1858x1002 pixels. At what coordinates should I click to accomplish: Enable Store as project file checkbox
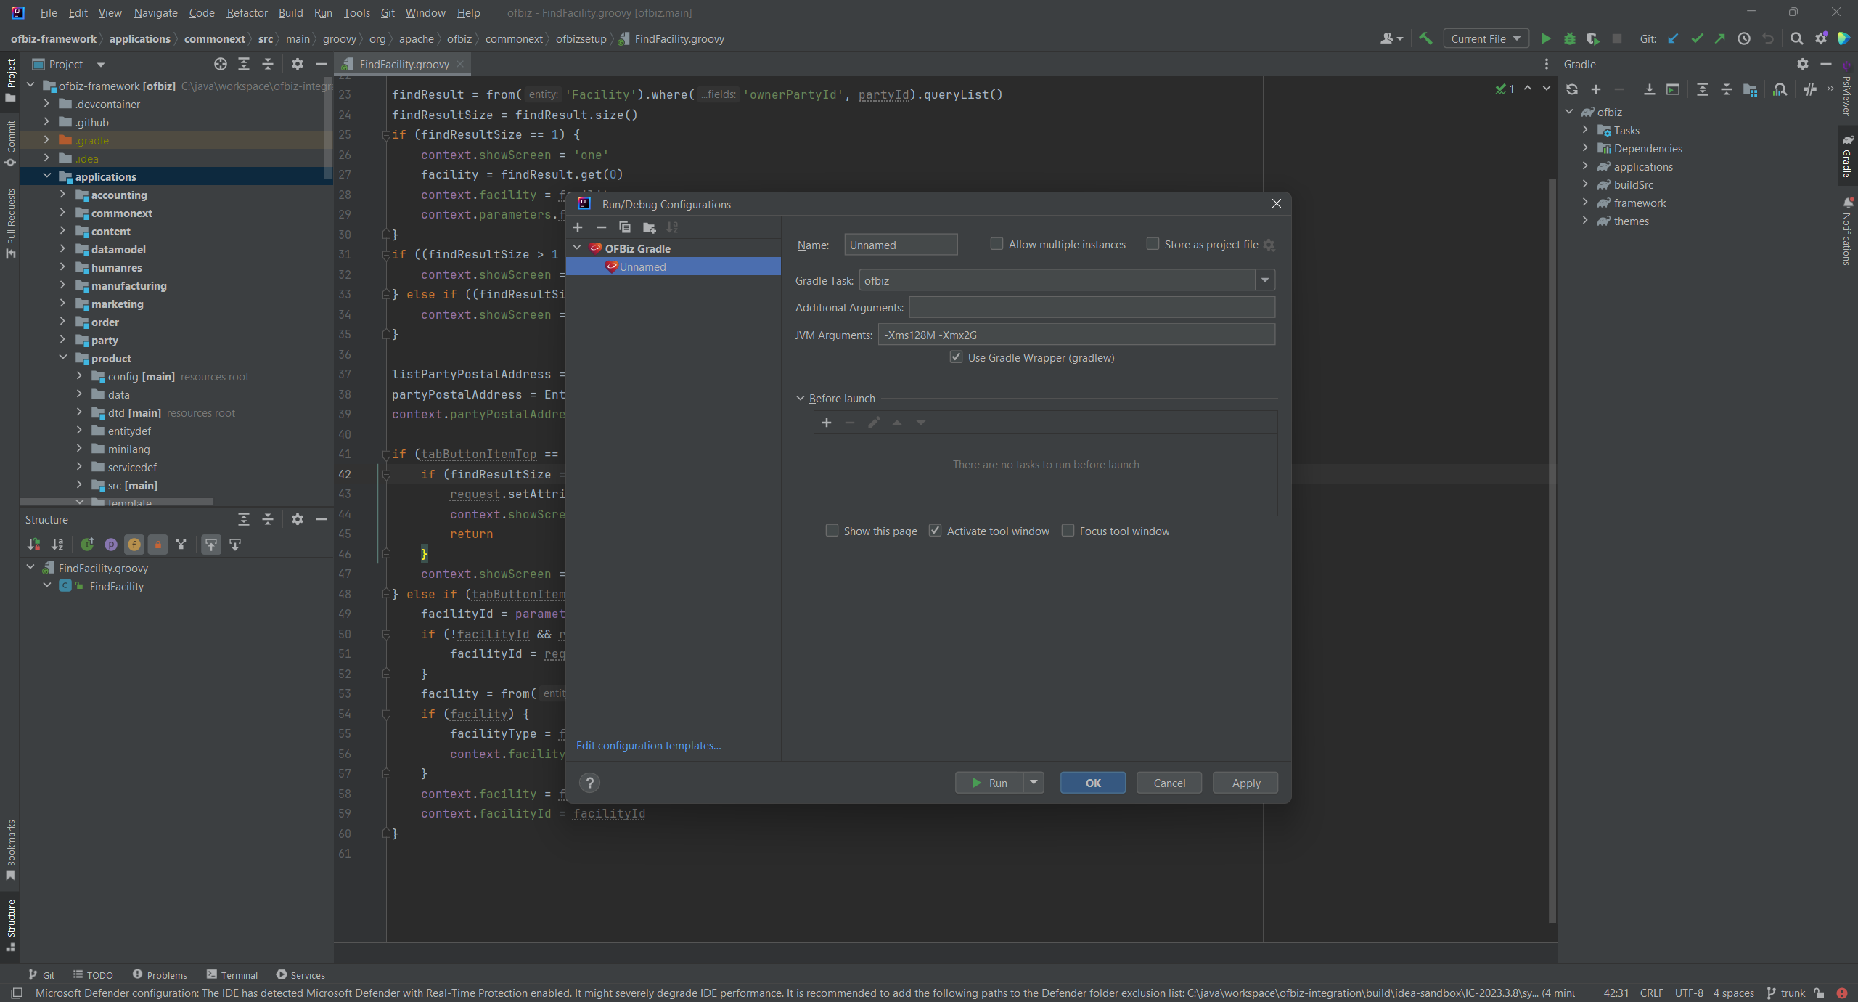pyautogui.click(x=1153, y=244)
